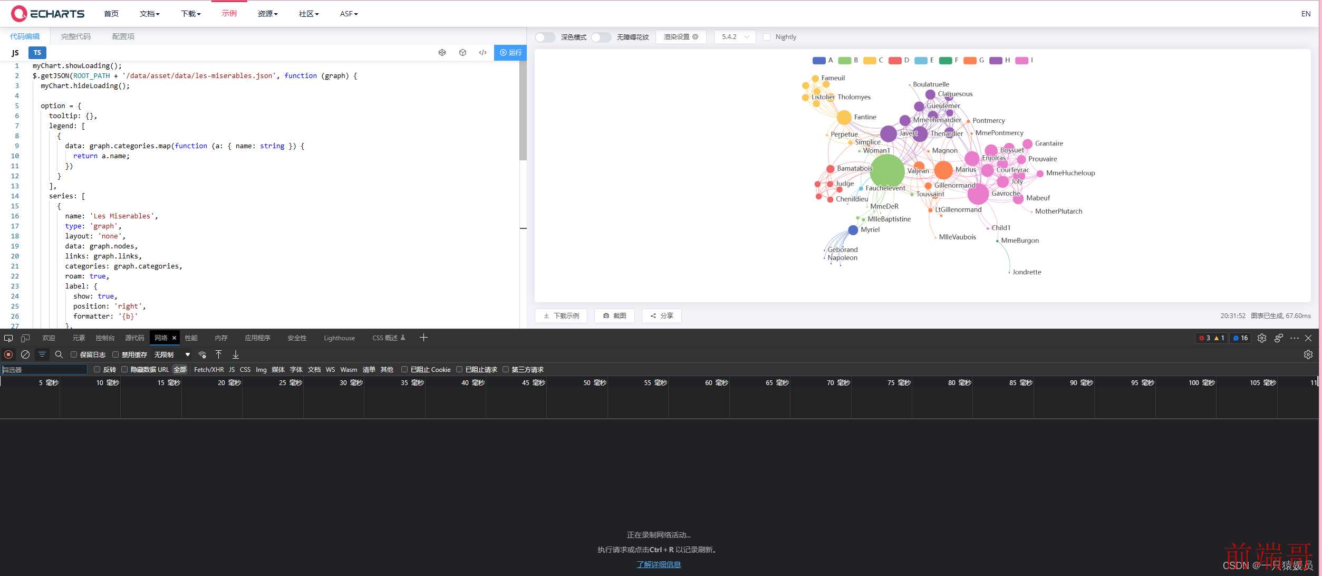The height and width of the screenshot is (576, 1322).
Task: Go to 首页 in navigation
Action: (111, 14)
